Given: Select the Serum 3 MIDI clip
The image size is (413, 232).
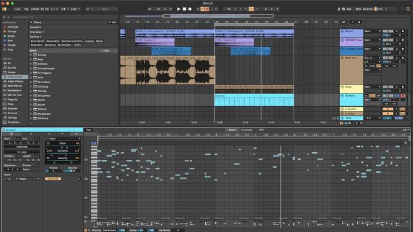Looking at the screenshot, I should [x=254, y=100].
